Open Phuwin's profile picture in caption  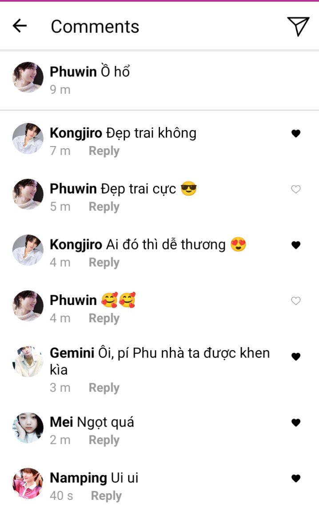pos(28,77)
